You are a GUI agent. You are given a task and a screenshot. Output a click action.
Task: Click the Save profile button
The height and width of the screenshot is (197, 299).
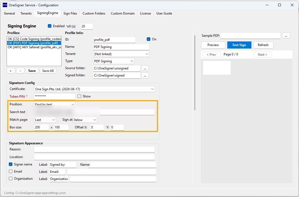32,71
